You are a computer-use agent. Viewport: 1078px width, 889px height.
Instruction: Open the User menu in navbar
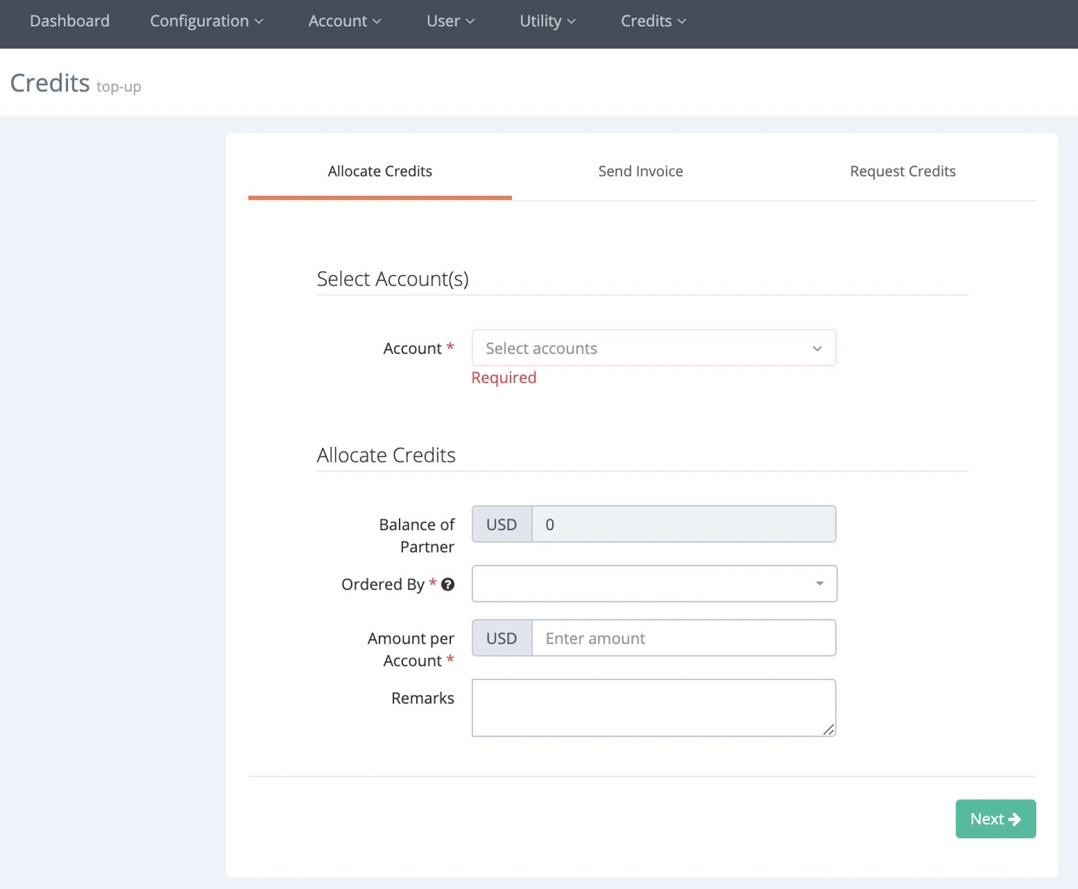coord(450,21)
